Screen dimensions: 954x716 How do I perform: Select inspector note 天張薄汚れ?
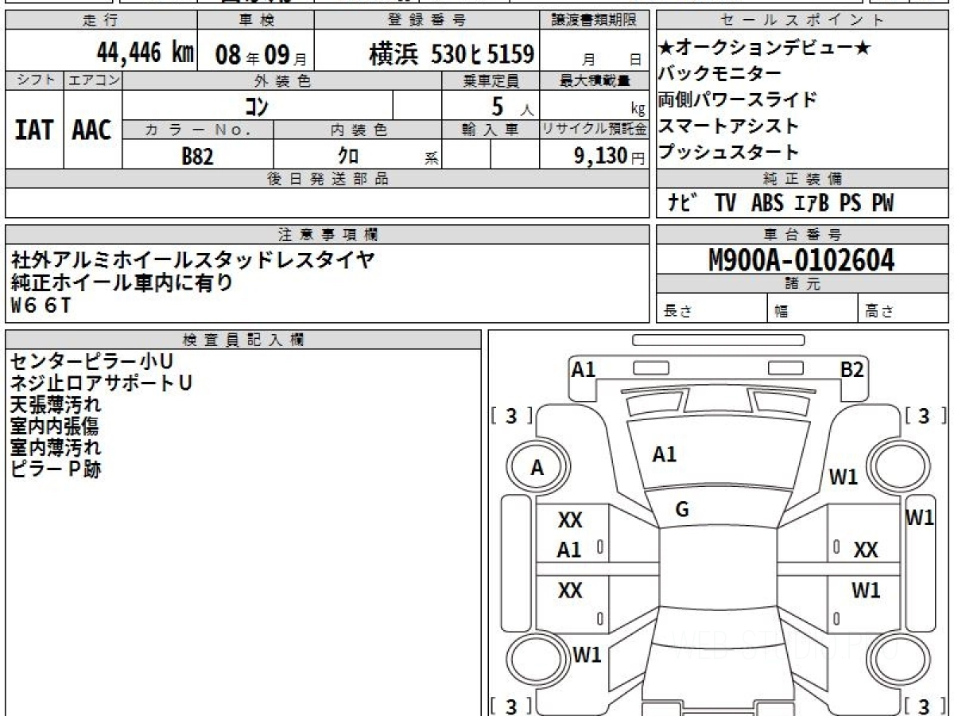[56, 405]
